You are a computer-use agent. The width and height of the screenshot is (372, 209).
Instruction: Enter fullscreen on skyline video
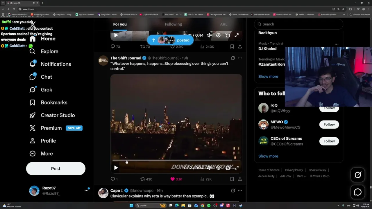click(237, 168)
